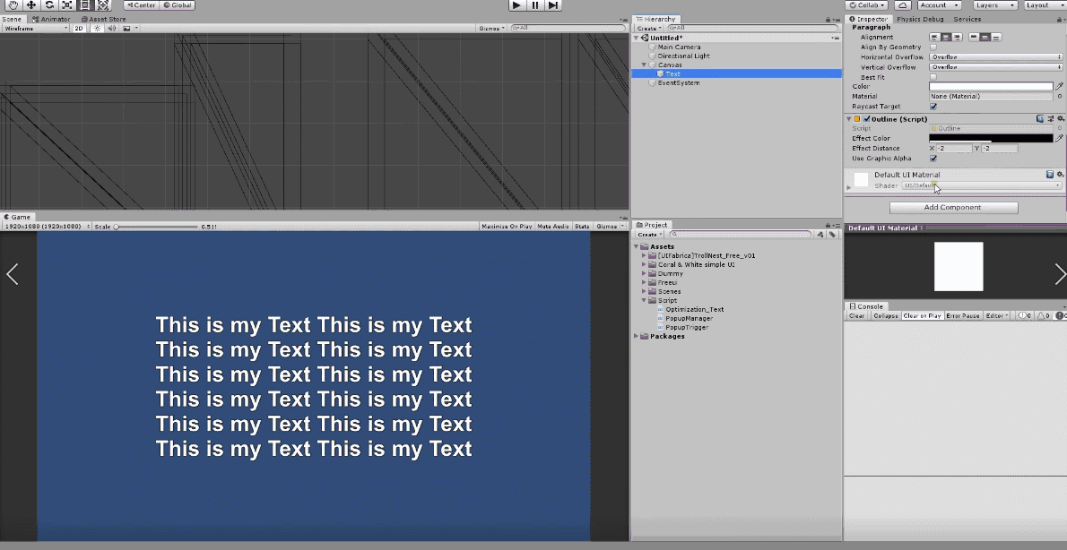This screenshot has height=550, width=1067.
Task: Expand the Packages folder
Action: 637,337
